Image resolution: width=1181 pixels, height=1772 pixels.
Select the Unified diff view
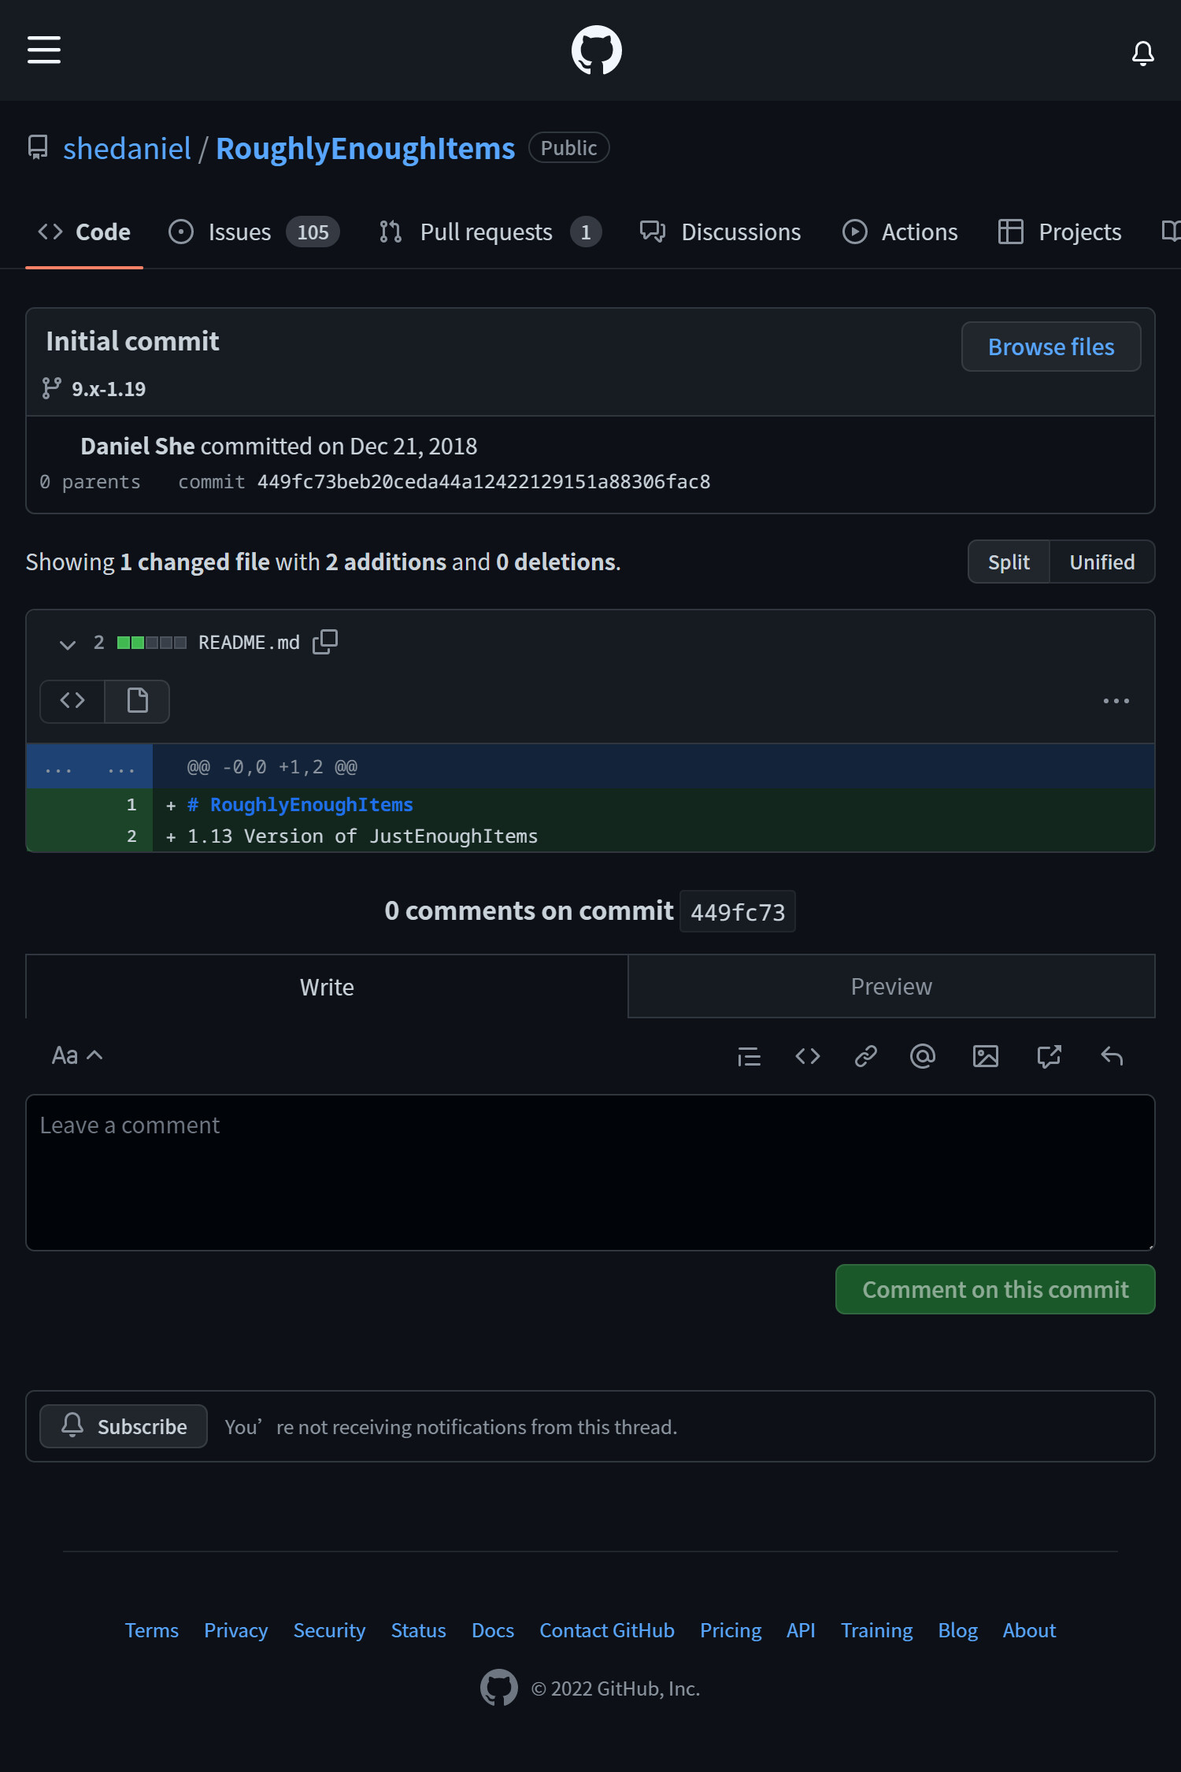click(1101, 562)
